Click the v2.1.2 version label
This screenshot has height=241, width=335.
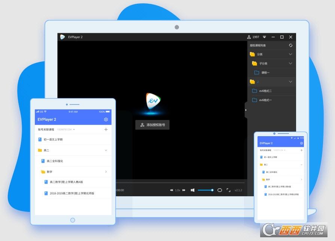click(238, 190)
